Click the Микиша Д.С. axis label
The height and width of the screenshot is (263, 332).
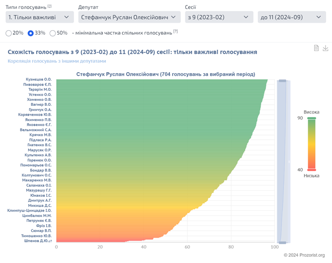(x=40, y=206)
